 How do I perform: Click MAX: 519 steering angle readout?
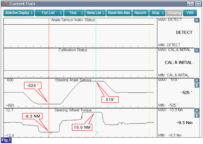pyautogui.click(x=168, y=80)
